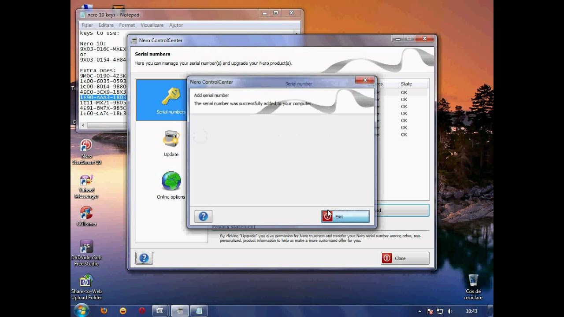Click Exit in the serial number dialog

(345, 216)
